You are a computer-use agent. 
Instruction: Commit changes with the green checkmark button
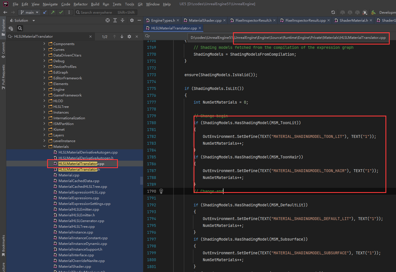61,12
